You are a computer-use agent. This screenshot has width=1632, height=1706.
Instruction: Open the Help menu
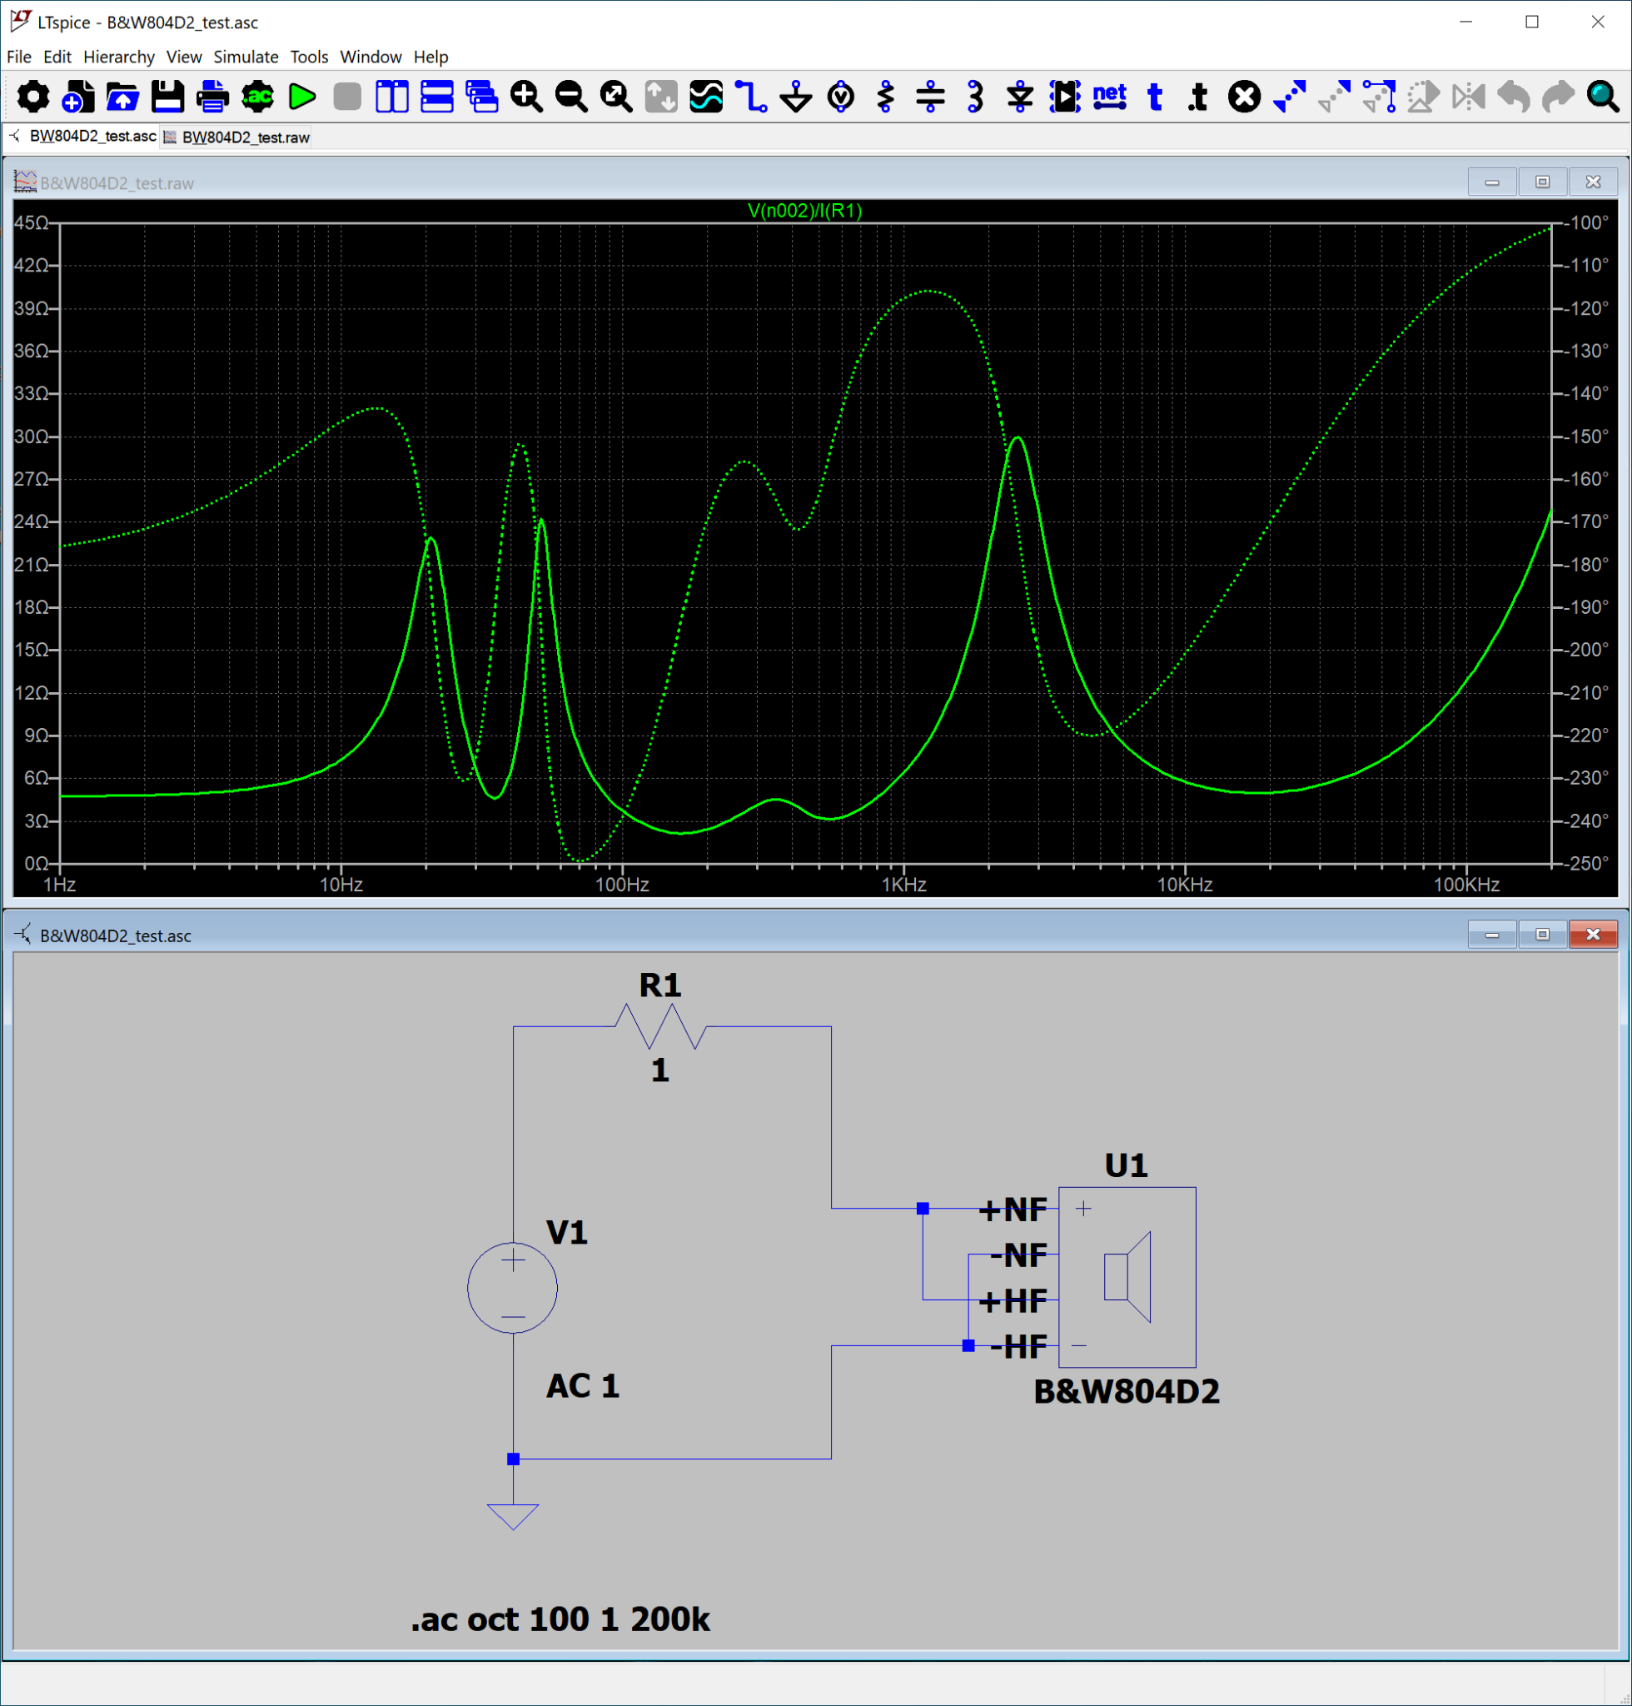pos(430,57)
